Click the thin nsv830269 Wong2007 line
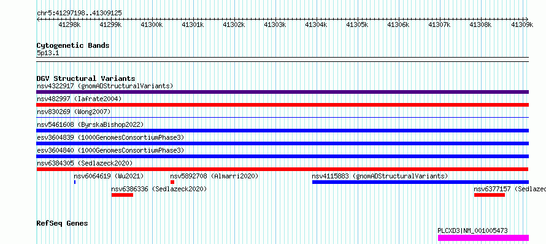 click(x=282, y=118)
